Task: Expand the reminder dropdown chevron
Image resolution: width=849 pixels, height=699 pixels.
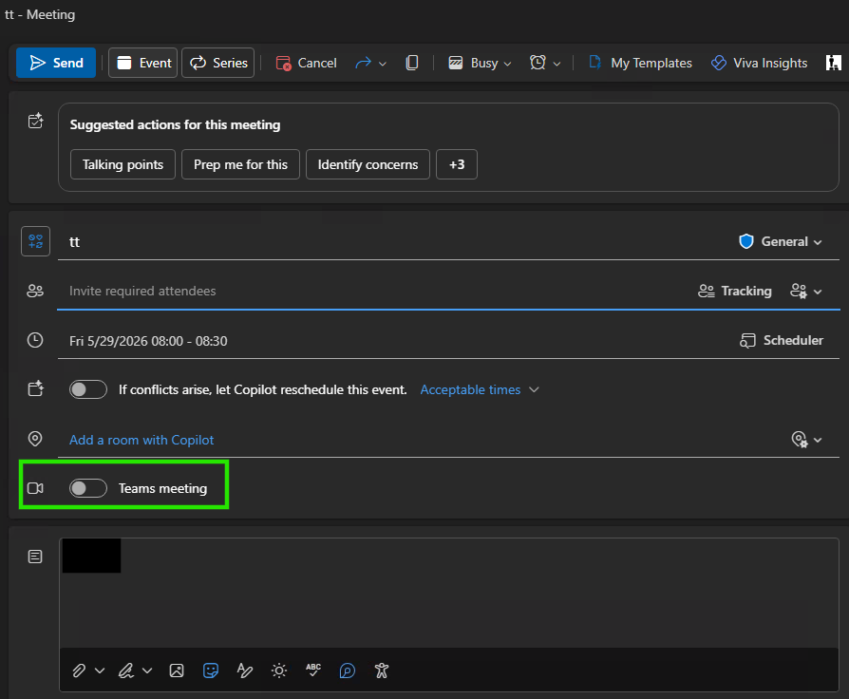Action: point(557,64)
